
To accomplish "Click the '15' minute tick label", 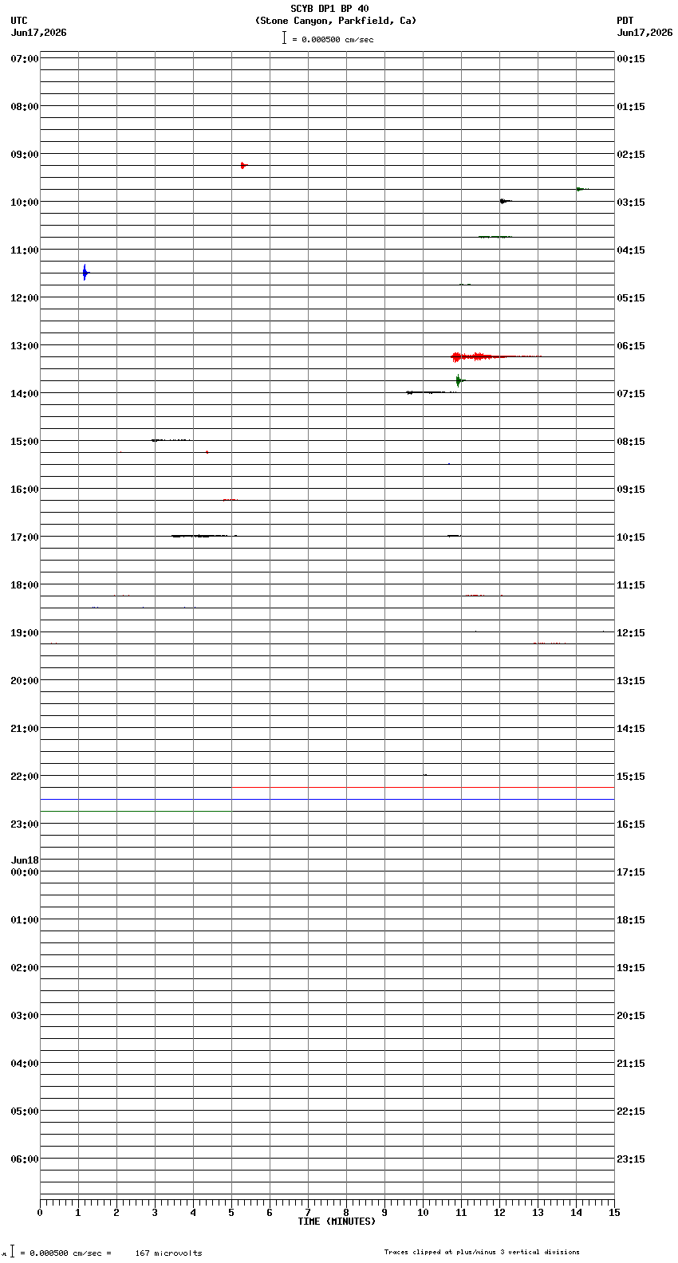I will coord(614,1213).
